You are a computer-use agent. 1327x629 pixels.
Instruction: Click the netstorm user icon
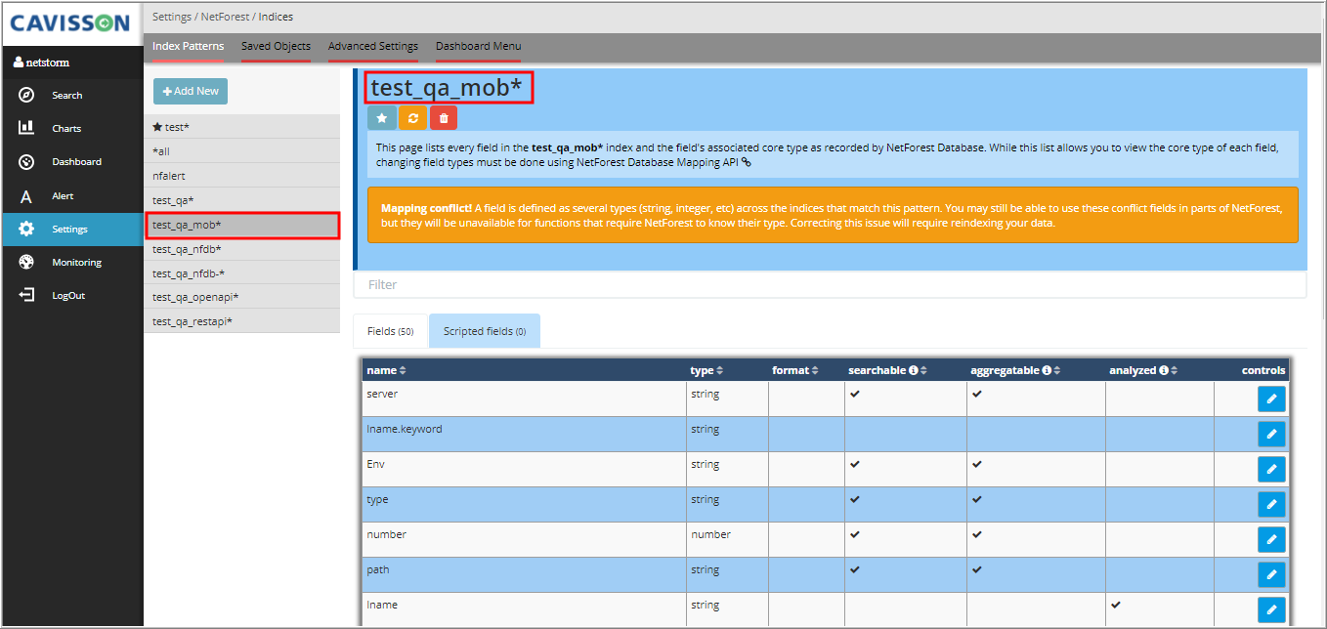point(18,63)
